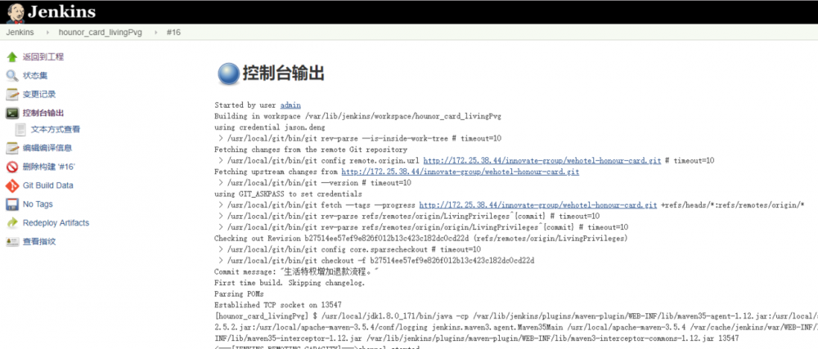Click 'Building in workspace' console line
The width and height of the screenshot is (818, 349).
(x=358, y=116)
